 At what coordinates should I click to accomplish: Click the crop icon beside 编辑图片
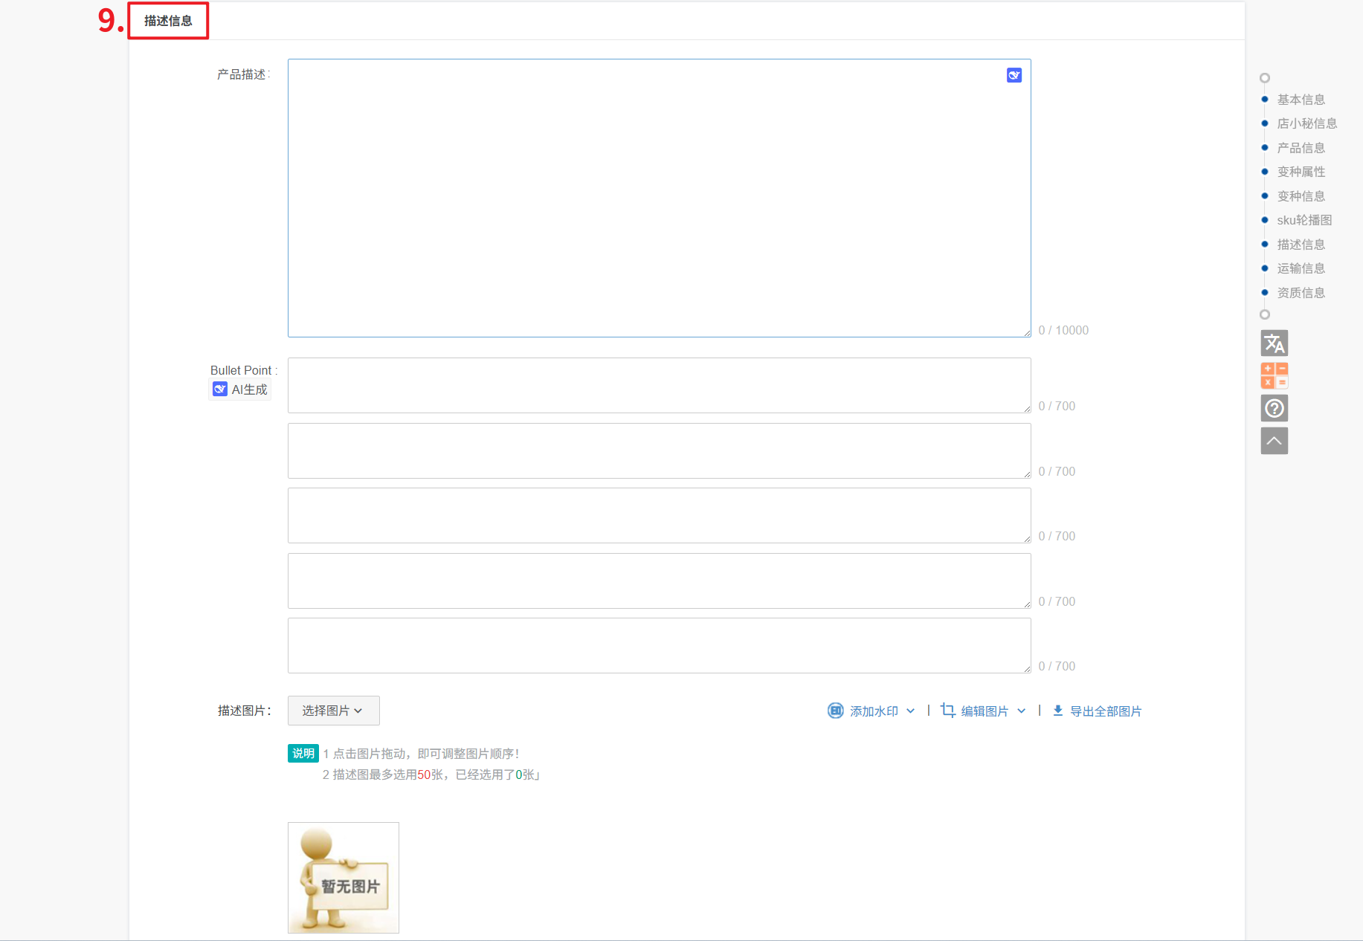pos(947,711)
